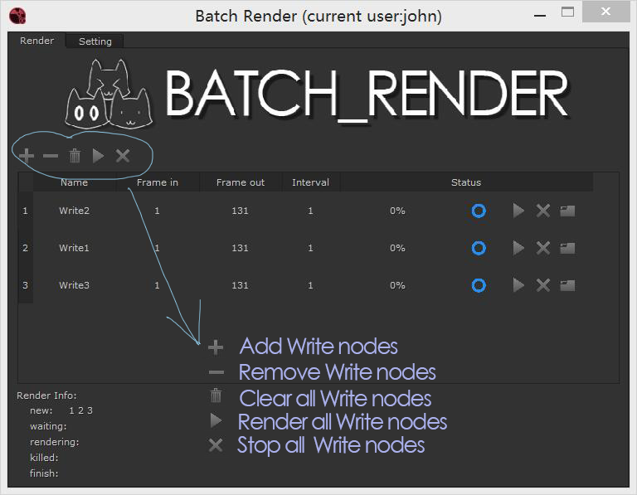The image size is (637, 495).
Task: Click the Stop all Write nodes X icon
Action: tap(123, 155)
